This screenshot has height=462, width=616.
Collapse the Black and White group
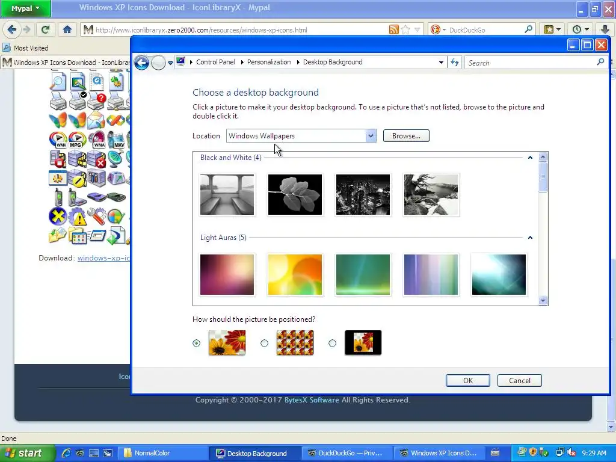[530, 158]
